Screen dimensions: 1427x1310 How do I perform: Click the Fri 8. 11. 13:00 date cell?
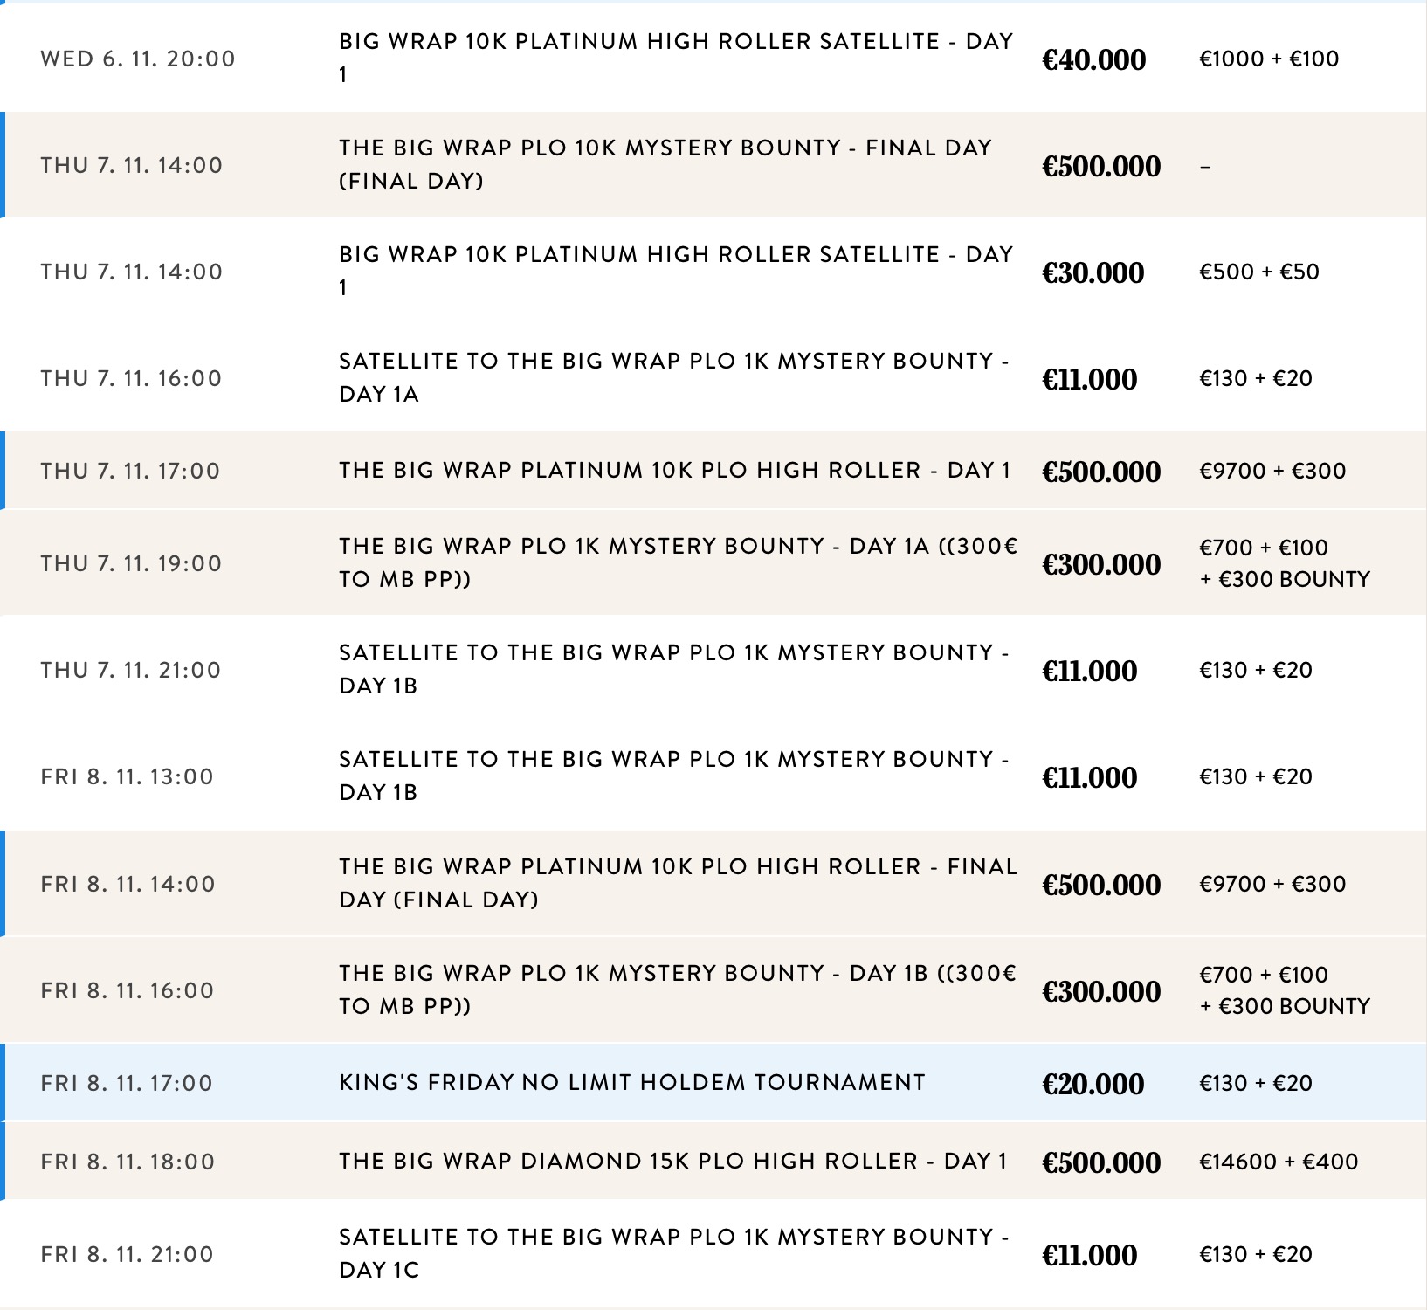click(x=128, y=777)
